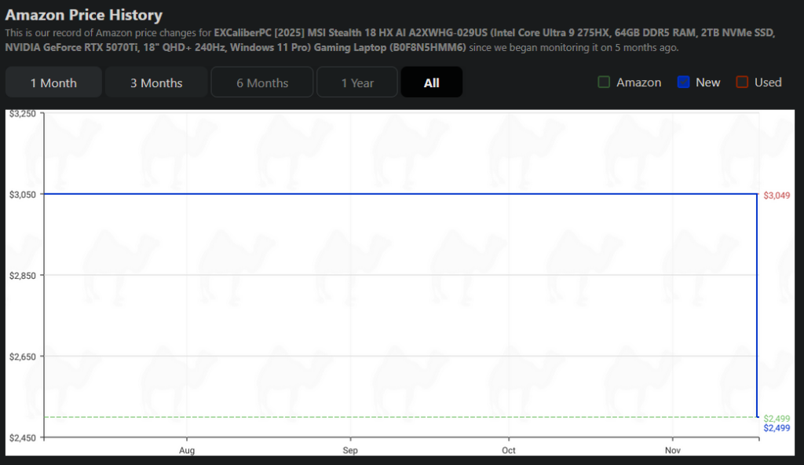Click the red $3,049 highest price label

(x=776, y=195)
